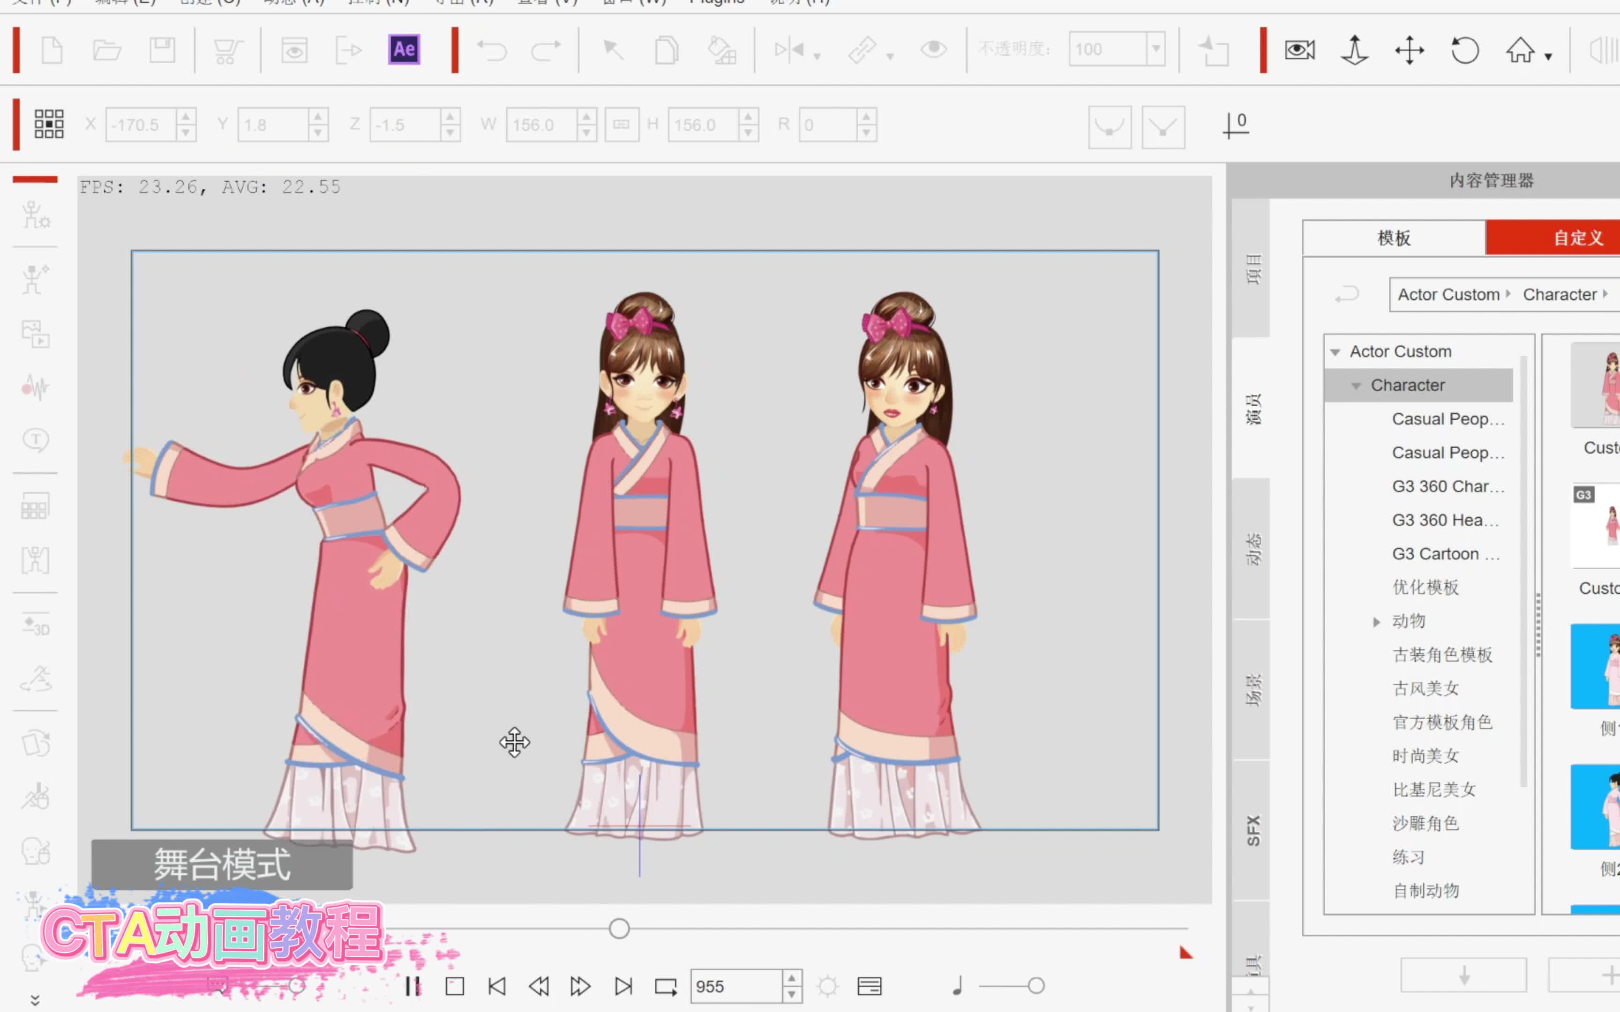
Task: Click the After Effects export icon
Action: (404, 50)
